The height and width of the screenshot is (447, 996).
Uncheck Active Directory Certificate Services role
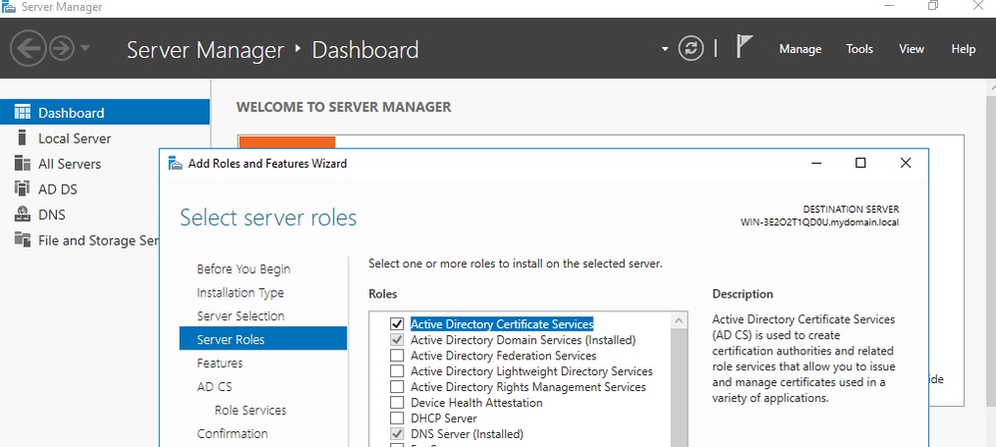(x=397, y=324)
